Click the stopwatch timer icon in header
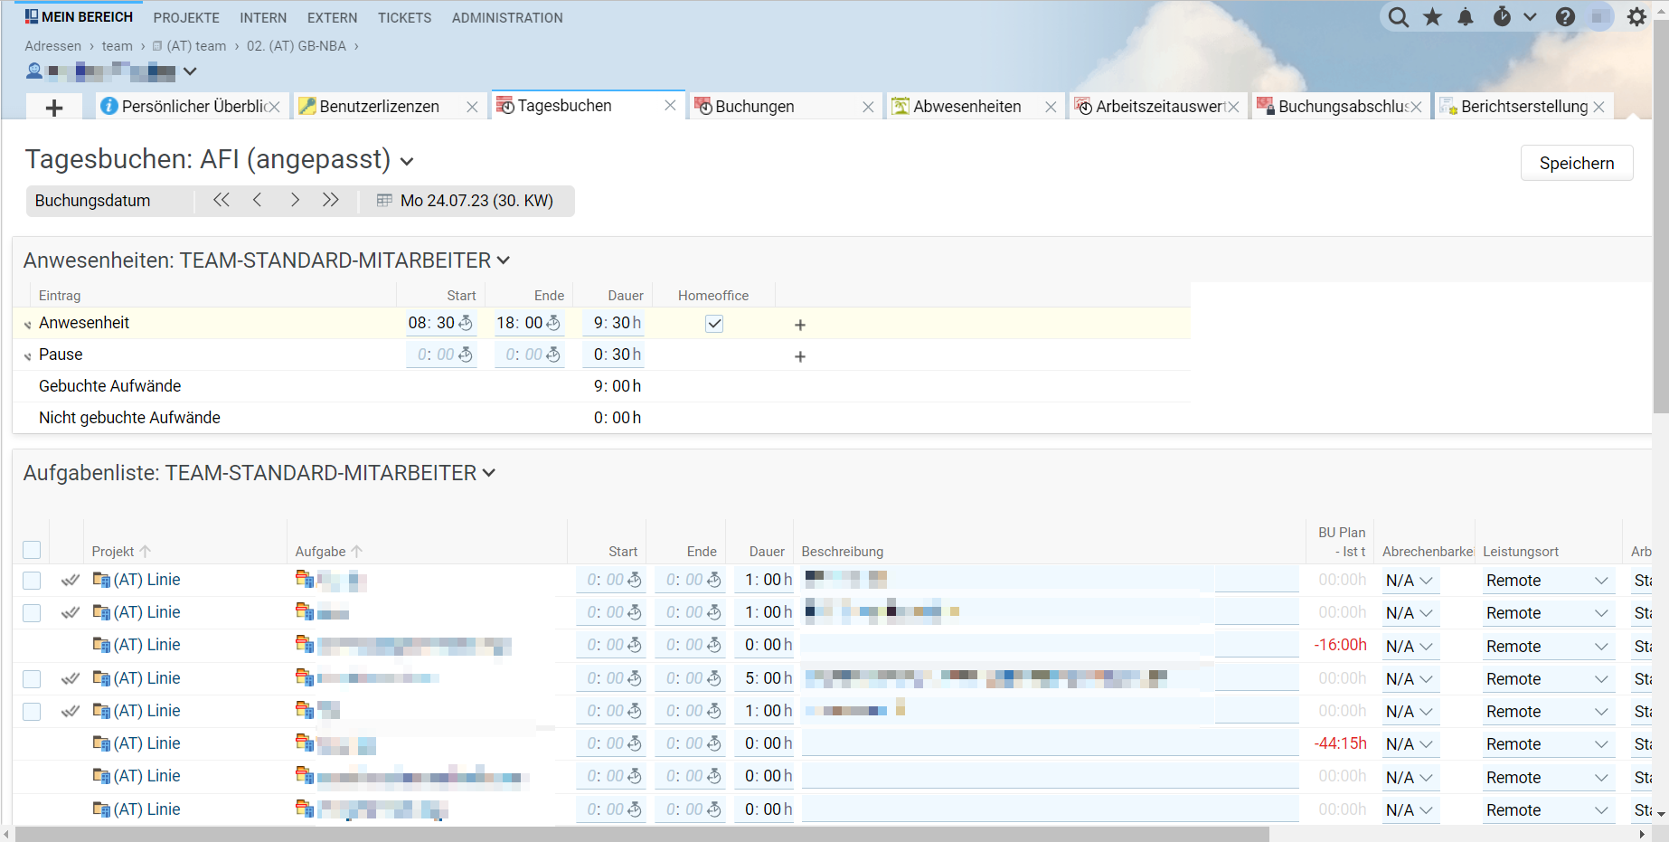Viewport: 1669px width, 842px height. (1502, 17)
